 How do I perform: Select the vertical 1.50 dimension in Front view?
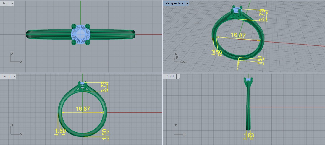click(105, 134)
